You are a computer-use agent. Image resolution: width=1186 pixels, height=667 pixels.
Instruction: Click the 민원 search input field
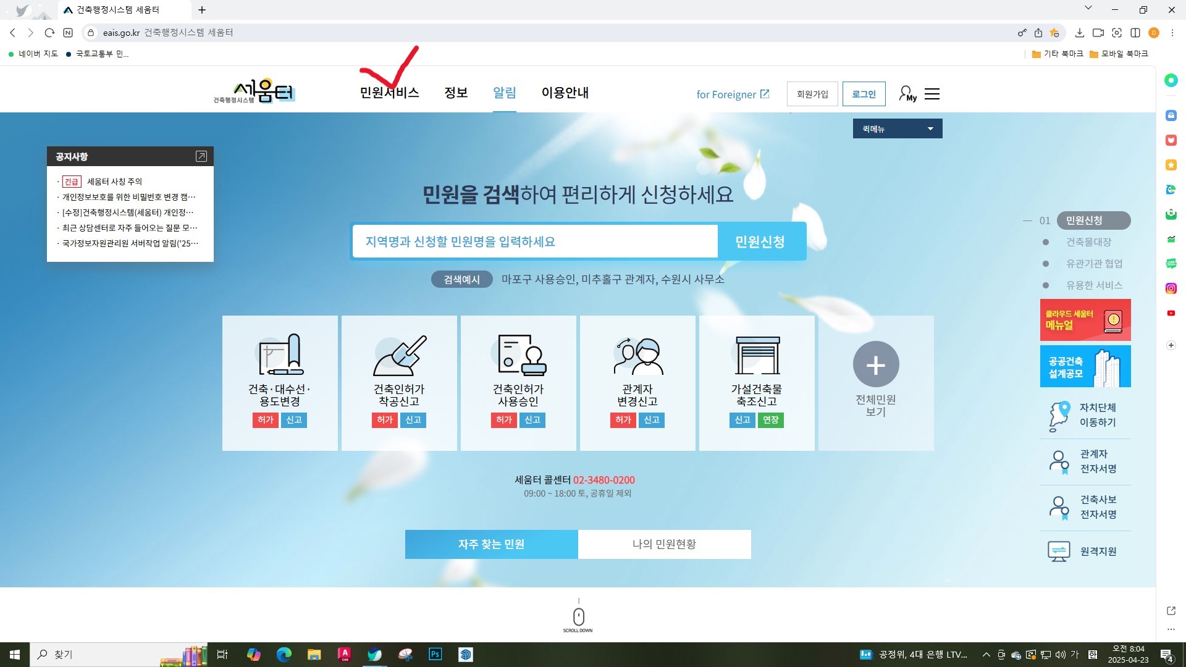[534, 241]
